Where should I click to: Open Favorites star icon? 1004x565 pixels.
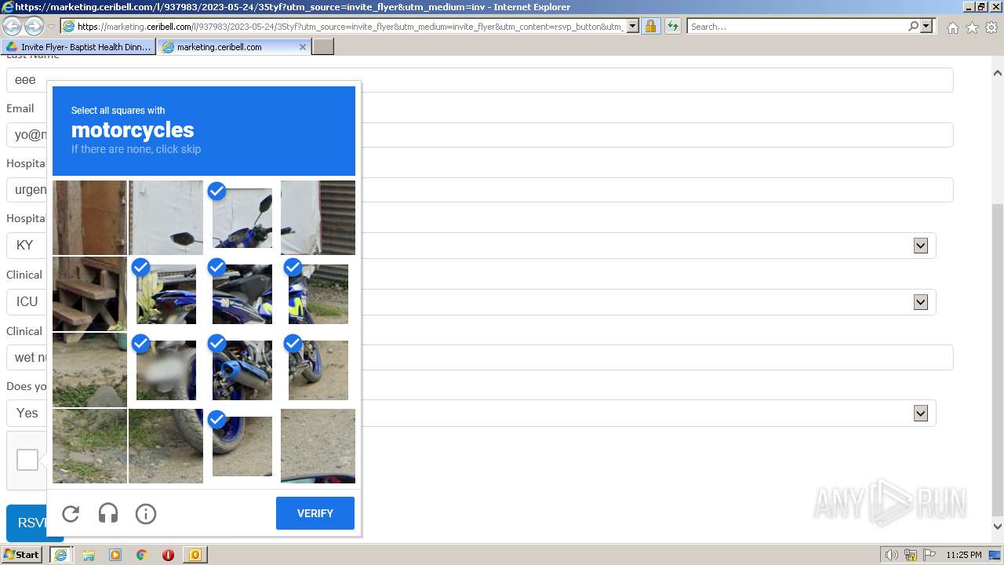[972, 27]
